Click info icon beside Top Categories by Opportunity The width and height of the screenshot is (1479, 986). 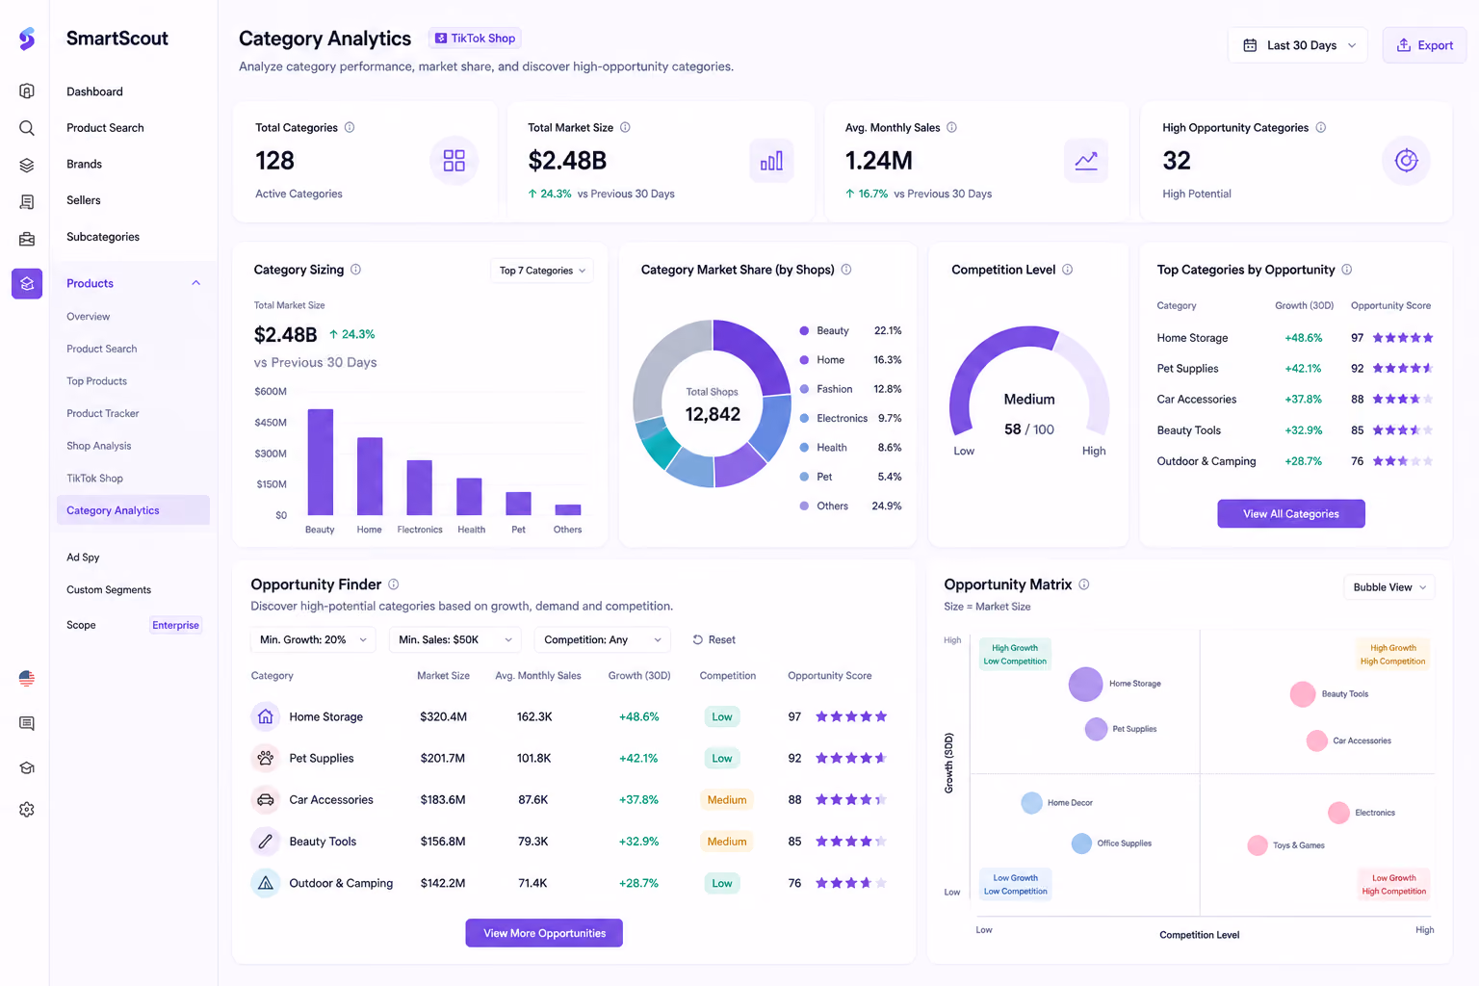click(x=1346, y=270)
